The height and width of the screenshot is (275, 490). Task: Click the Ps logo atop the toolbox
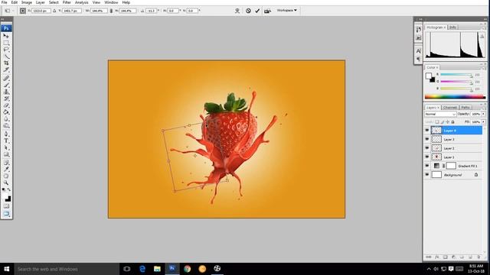click(6, 28)
